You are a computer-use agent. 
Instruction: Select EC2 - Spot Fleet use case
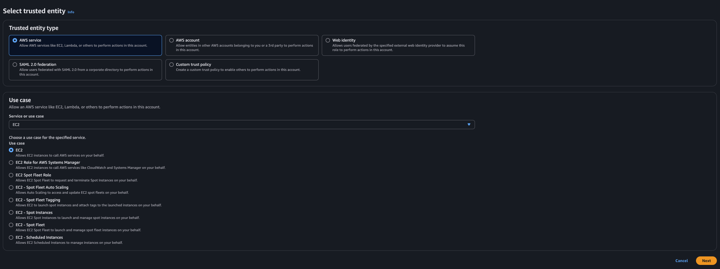(x=11, y=225)
